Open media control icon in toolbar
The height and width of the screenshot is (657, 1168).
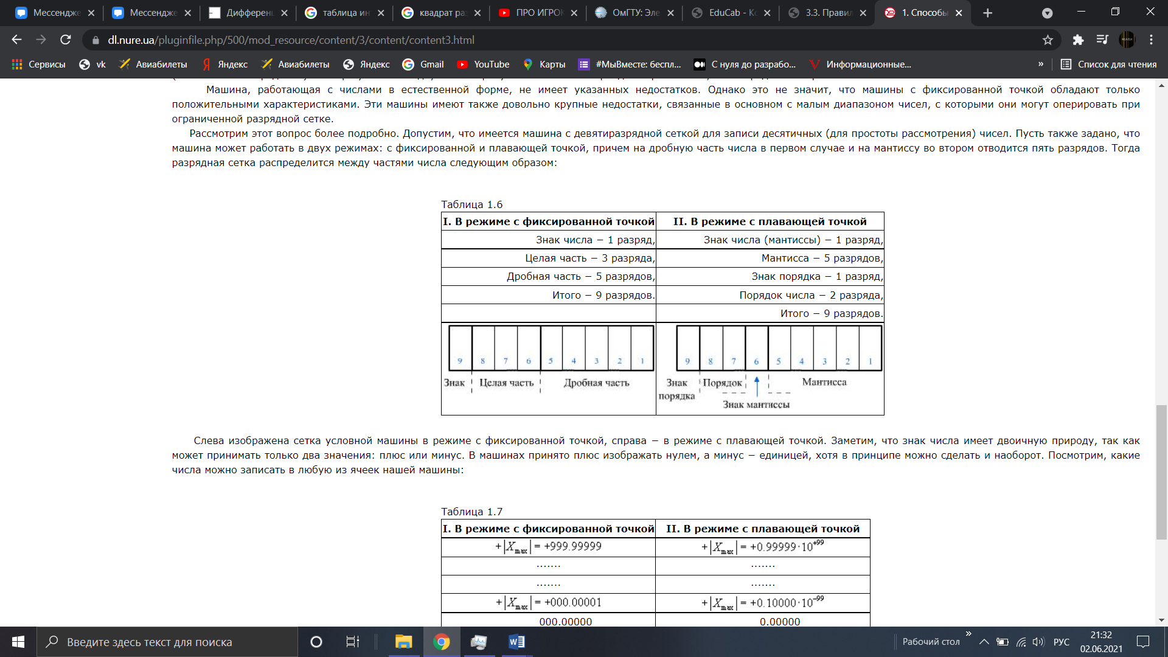[1102, 40]
